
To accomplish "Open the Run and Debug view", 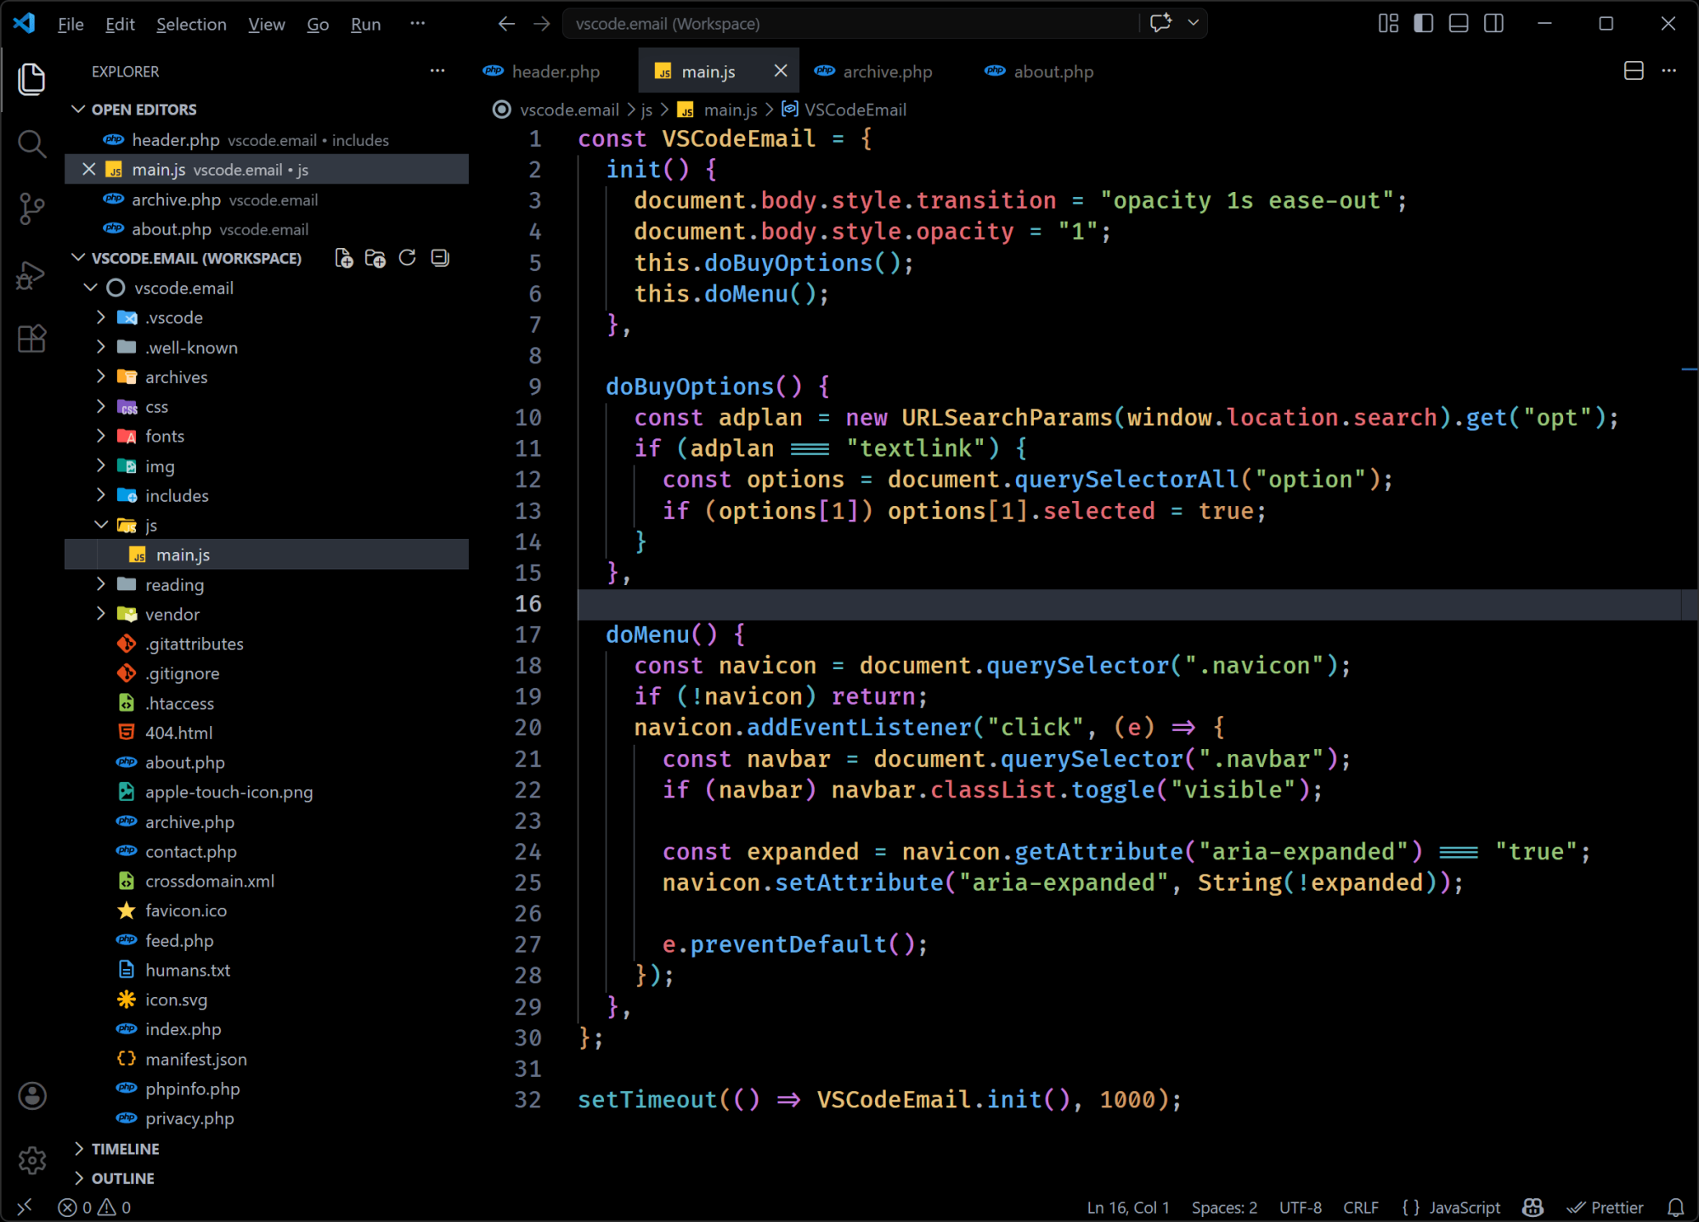I will [x=31, y=274].
